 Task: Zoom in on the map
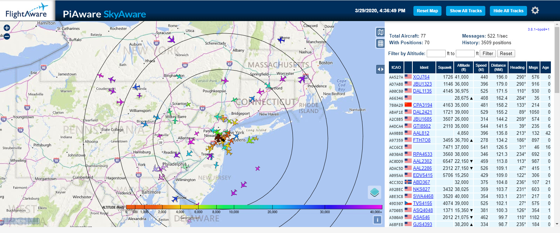[x=7, y=28]
